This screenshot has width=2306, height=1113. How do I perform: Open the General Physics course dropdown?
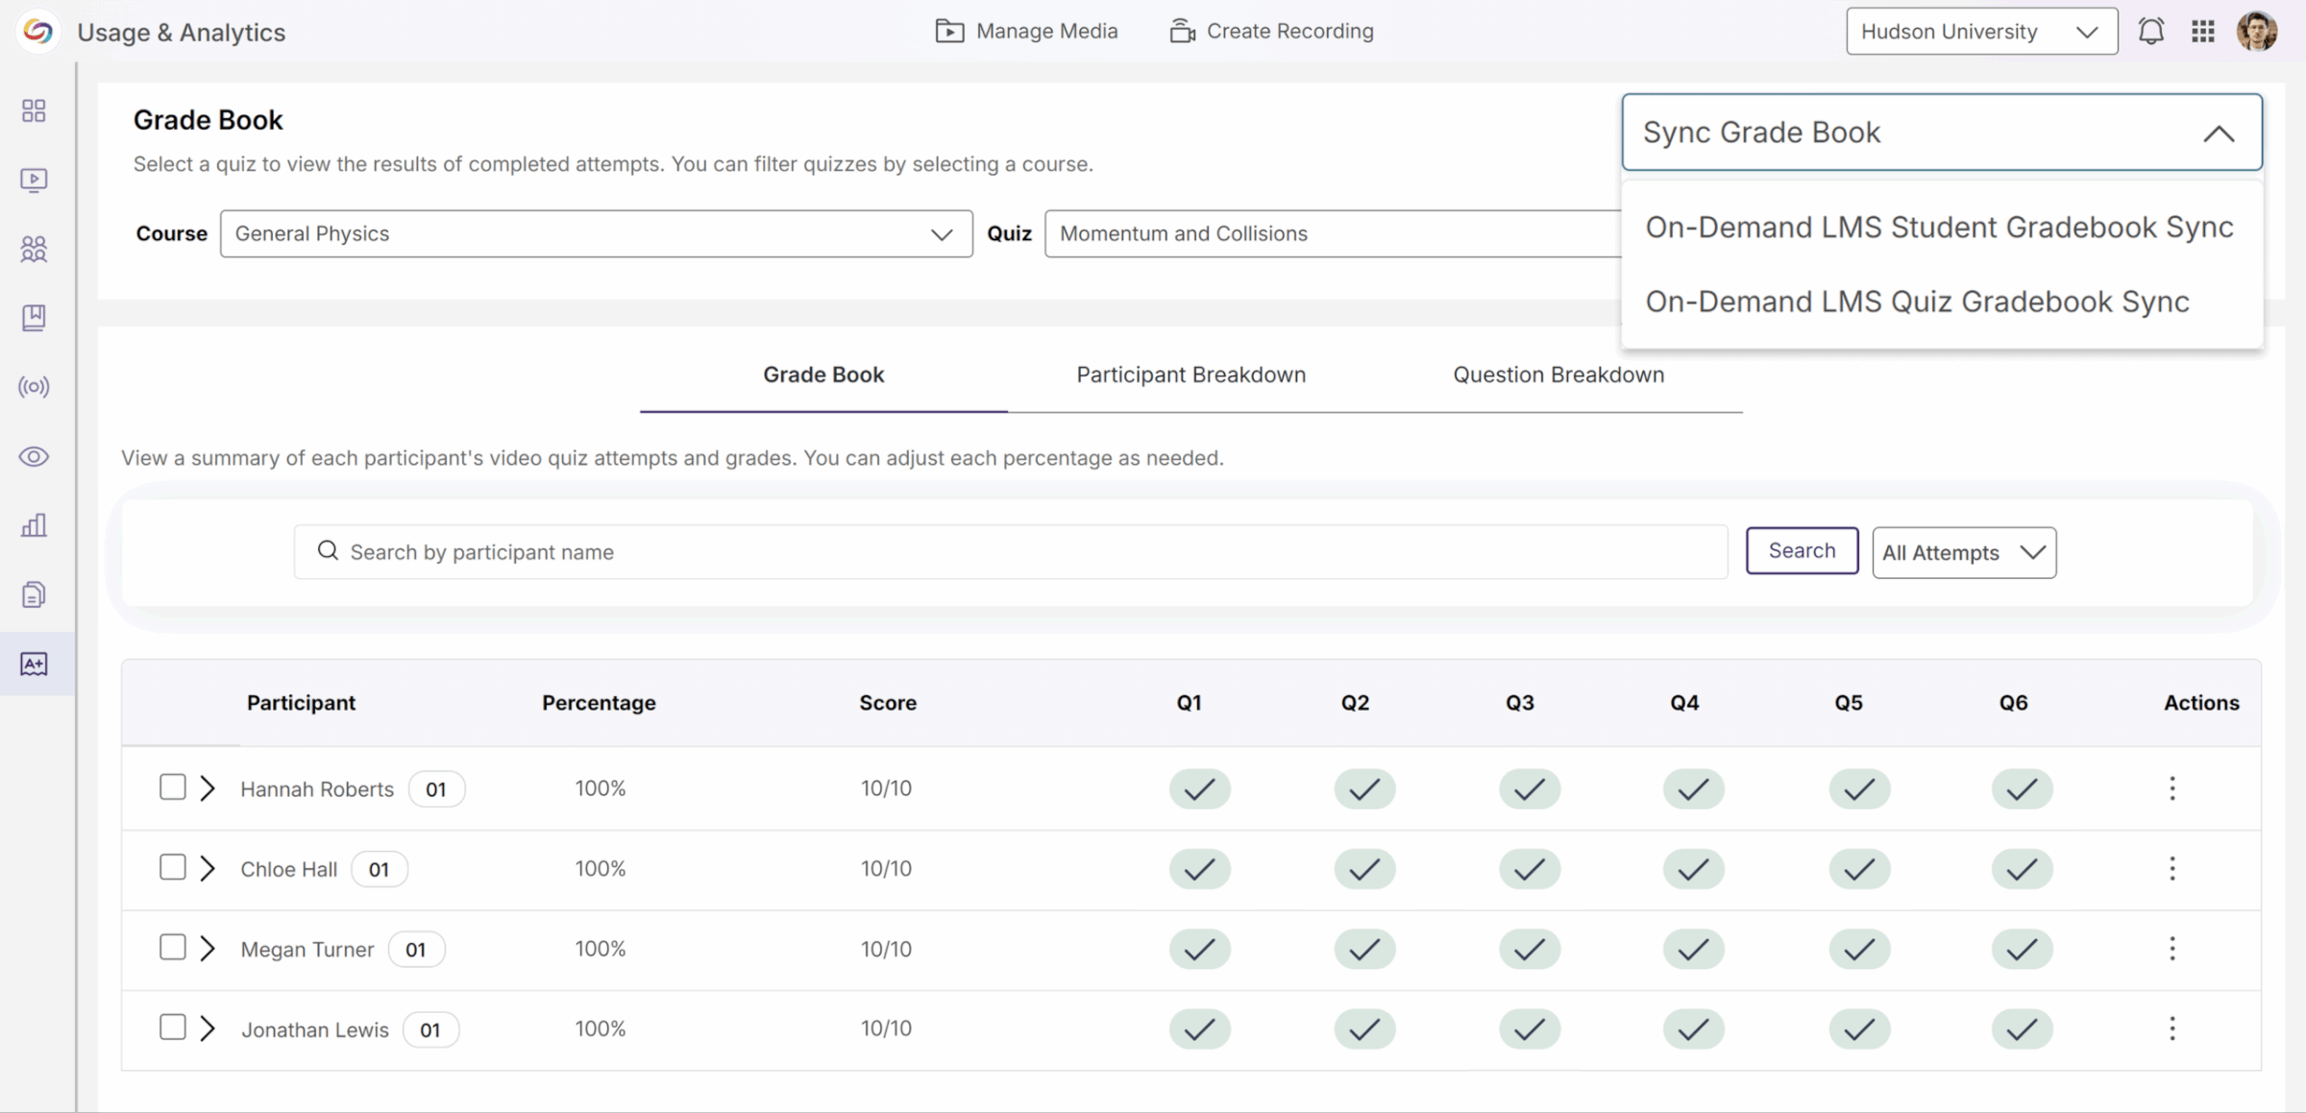pos(596,233)
